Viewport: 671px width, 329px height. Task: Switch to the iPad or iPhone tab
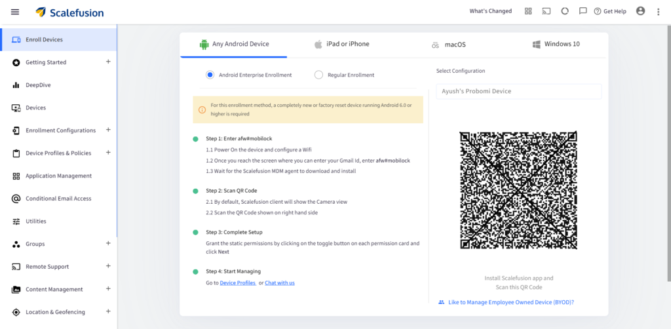tap(341, 45)
